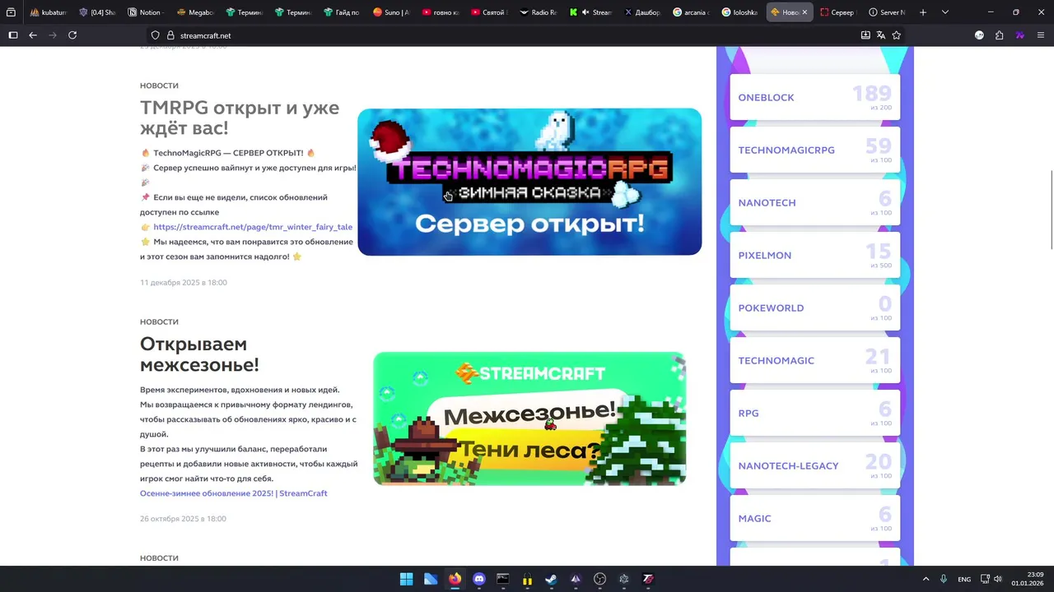This screenshot has width=1054, height=592.
Task: Click the 11 декабря 2025 в 18:00 date
Action: coord(184,282)
